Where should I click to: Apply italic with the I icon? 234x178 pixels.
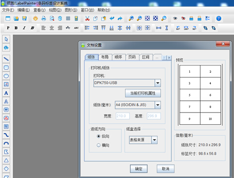pos(24,28)
